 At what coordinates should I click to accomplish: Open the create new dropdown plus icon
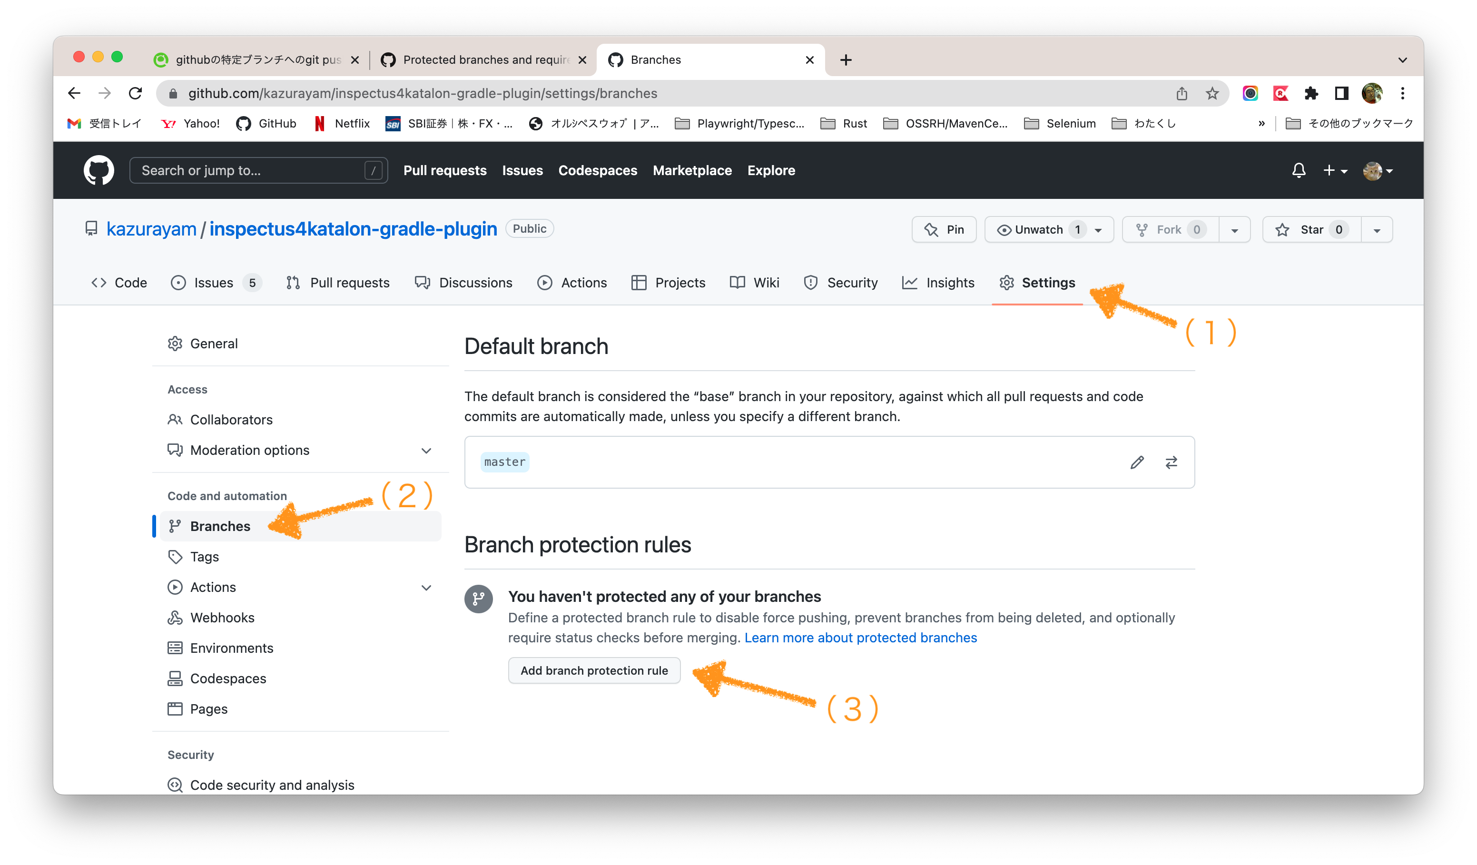click(1330, 170)
